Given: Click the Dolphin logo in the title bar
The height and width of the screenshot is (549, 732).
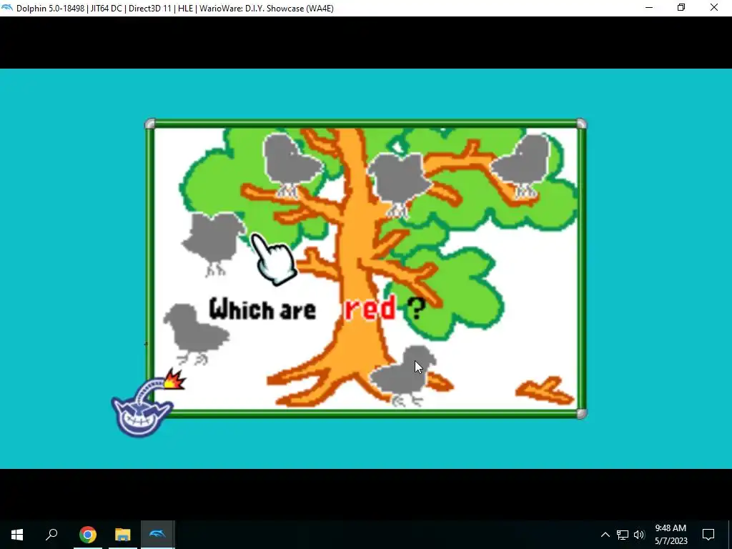Looking at the screenshot, I should [7, 8].
